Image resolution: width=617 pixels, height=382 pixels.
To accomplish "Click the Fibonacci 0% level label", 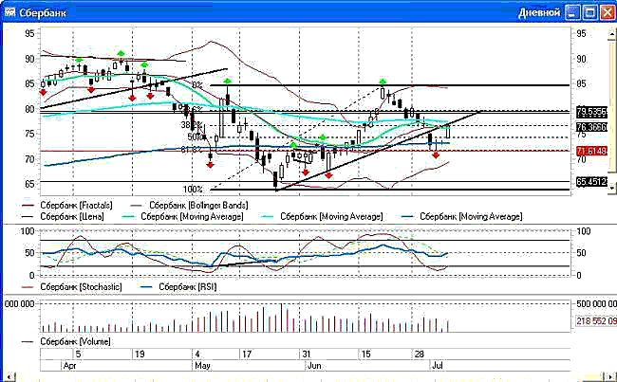I will click(x=197, y=85).
